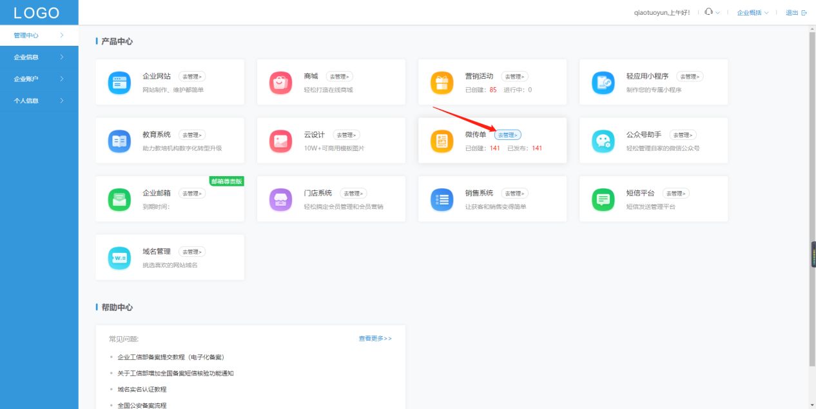This screenshot has height=409, width=816.
Task: Click the 短信平台 message icon
Action: click(603, 199)
